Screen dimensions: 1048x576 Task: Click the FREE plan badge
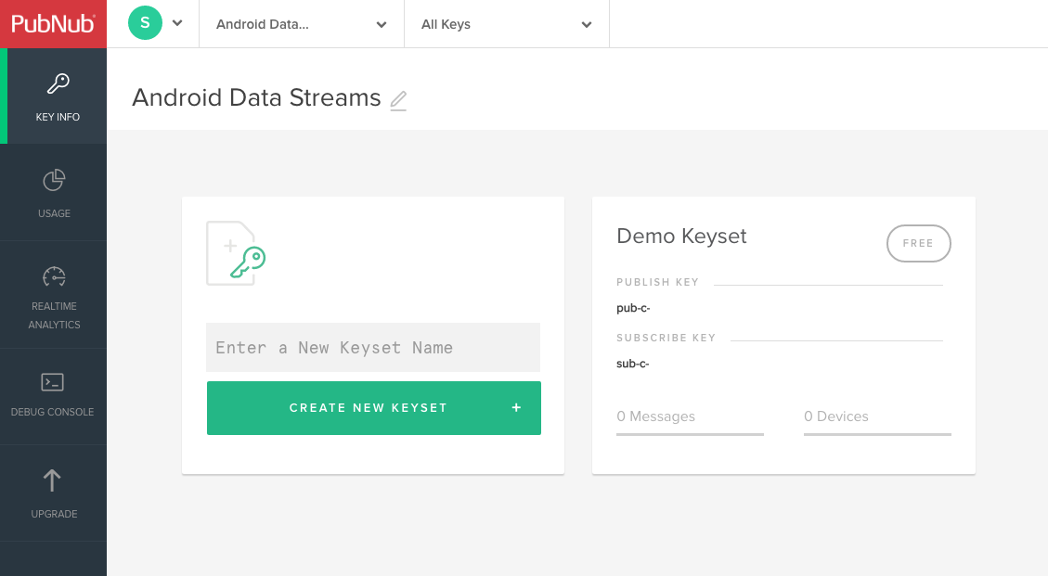pyautogui.click(x=918, y=243)
